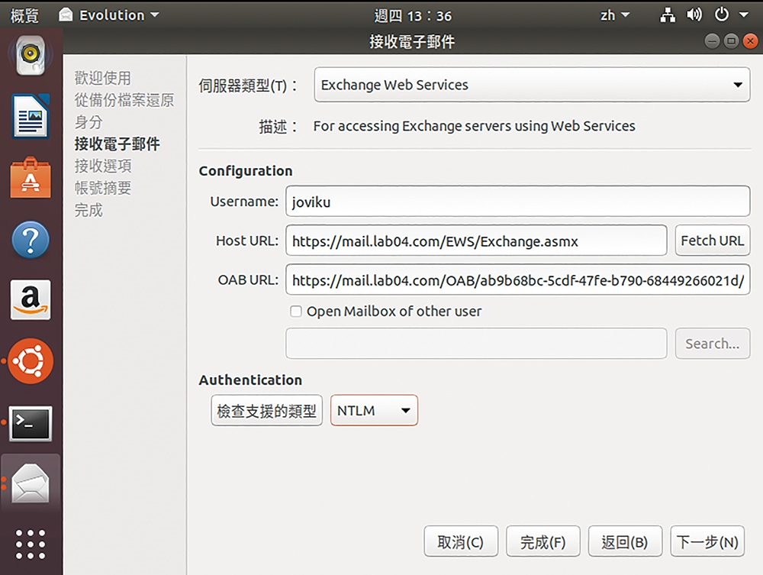Select 歡迎使用 step in sidebar
763x575 pixels.
103,78
